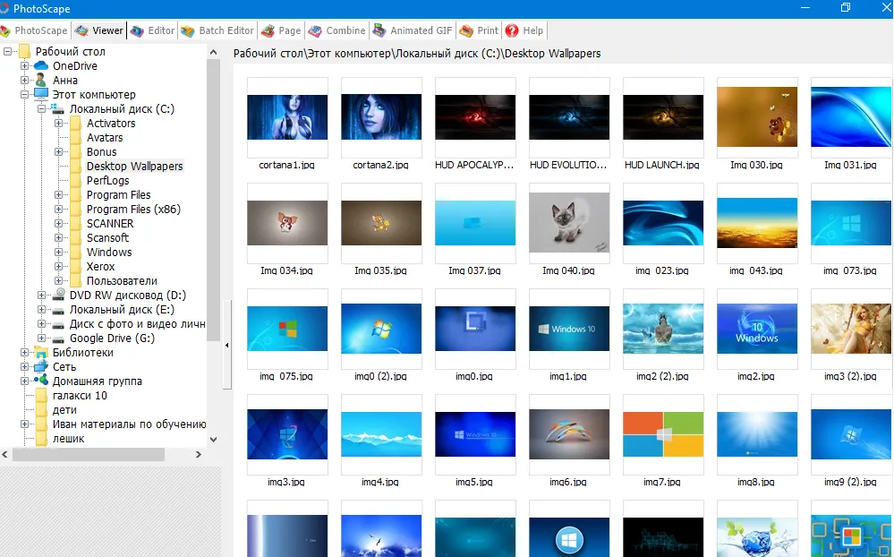This screenshot has height=557, width=894.
Task: Select the img7.jpg colored tiles thumbnail
Action: [x=663, y=433]
